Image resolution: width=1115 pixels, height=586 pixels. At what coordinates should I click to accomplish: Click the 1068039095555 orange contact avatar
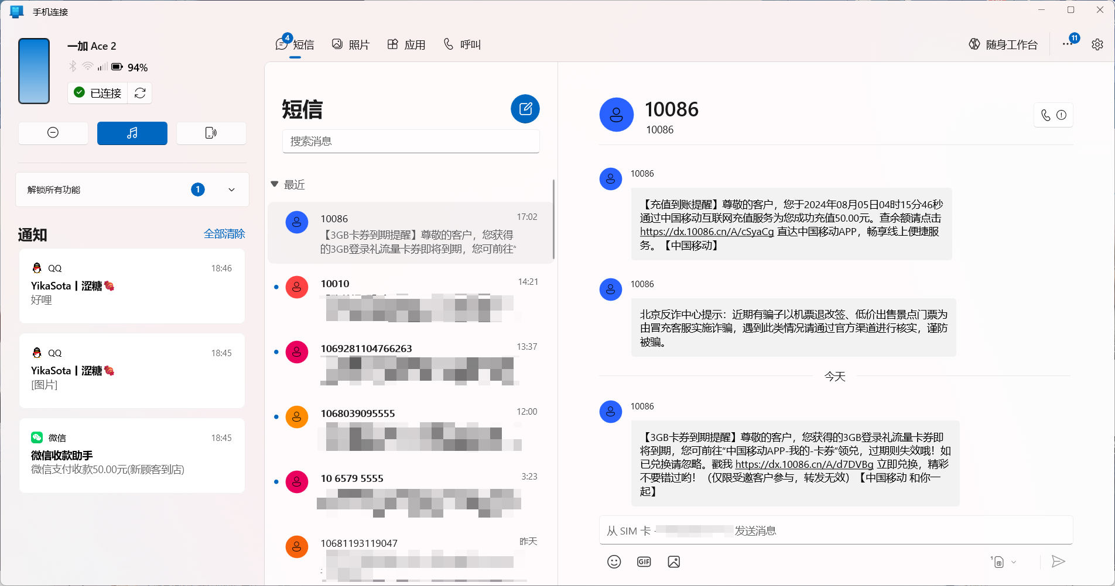(x=297, y=417)
